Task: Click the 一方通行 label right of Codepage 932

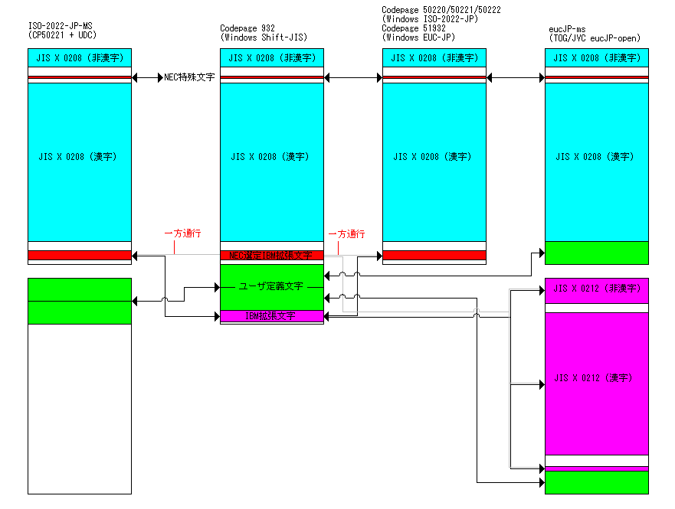Action: [346, 234]
